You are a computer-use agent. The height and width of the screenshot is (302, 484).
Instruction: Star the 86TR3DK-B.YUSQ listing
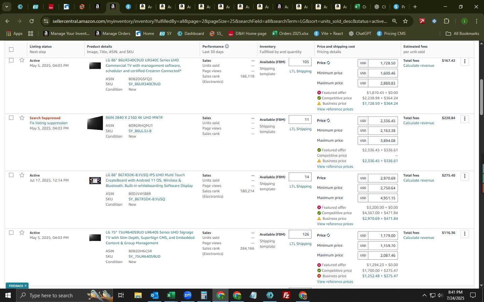(x=22, y=175)
